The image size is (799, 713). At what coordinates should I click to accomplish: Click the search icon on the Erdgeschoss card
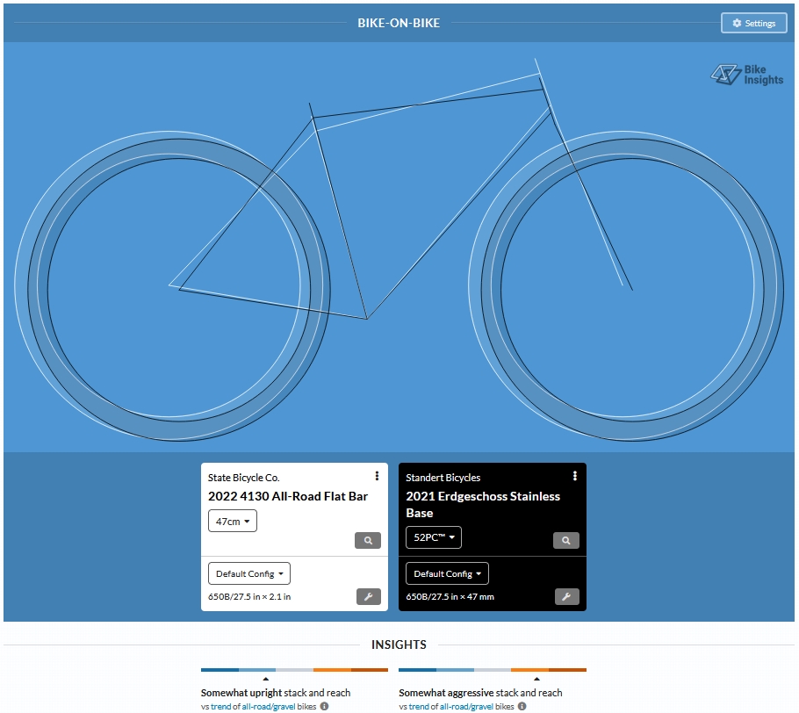566,540
